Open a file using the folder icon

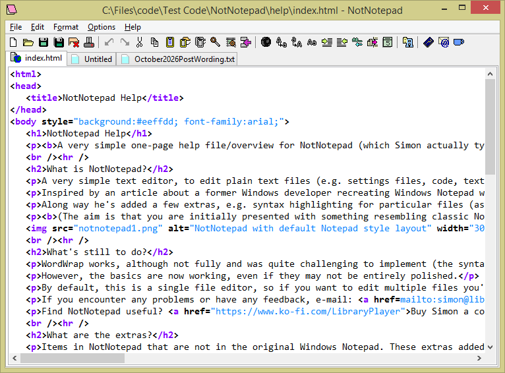(x=28, y=42)
